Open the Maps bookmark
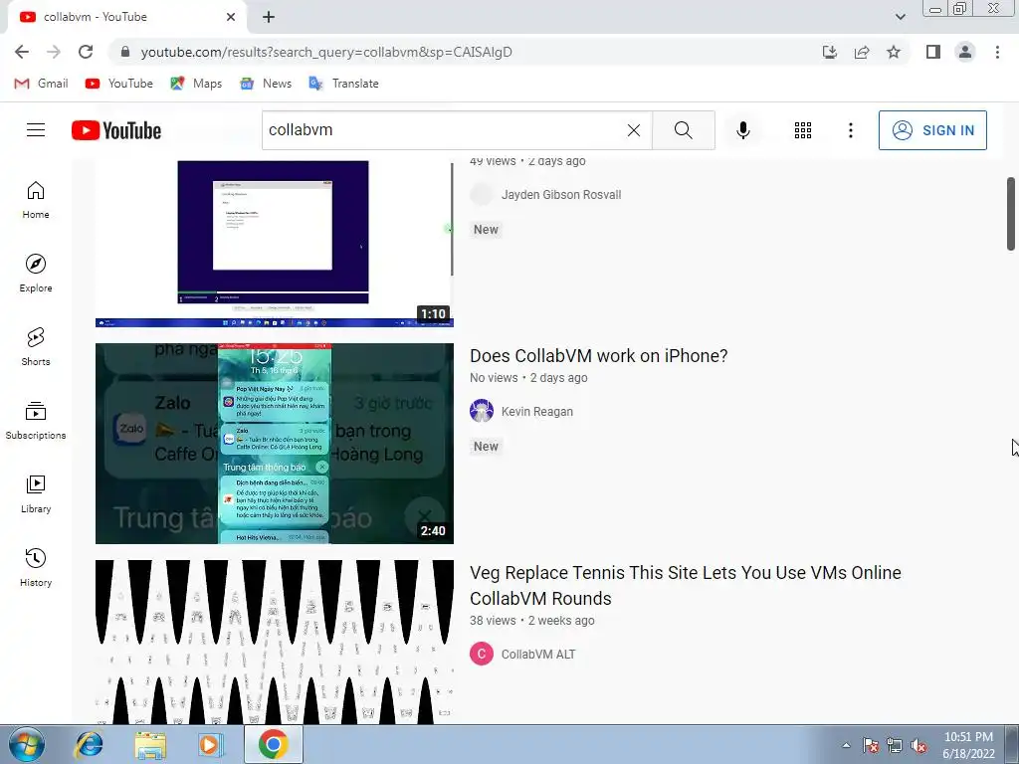The height and width of the screenshot is (764, 1019). [196, 84]
